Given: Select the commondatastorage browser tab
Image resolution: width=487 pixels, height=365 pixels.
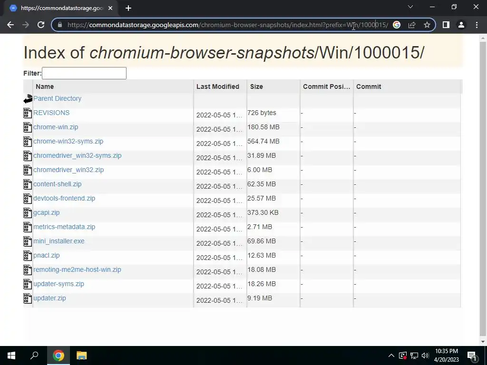Looking at the screenshot, I should coord(61,9).
